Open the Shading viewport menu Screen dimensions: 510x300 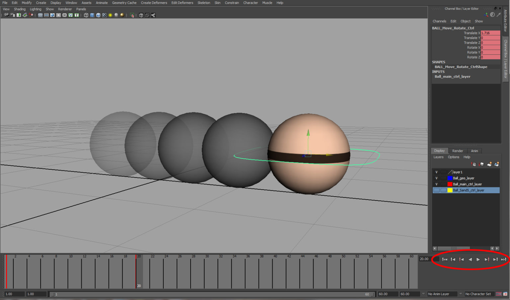point(20,9)
